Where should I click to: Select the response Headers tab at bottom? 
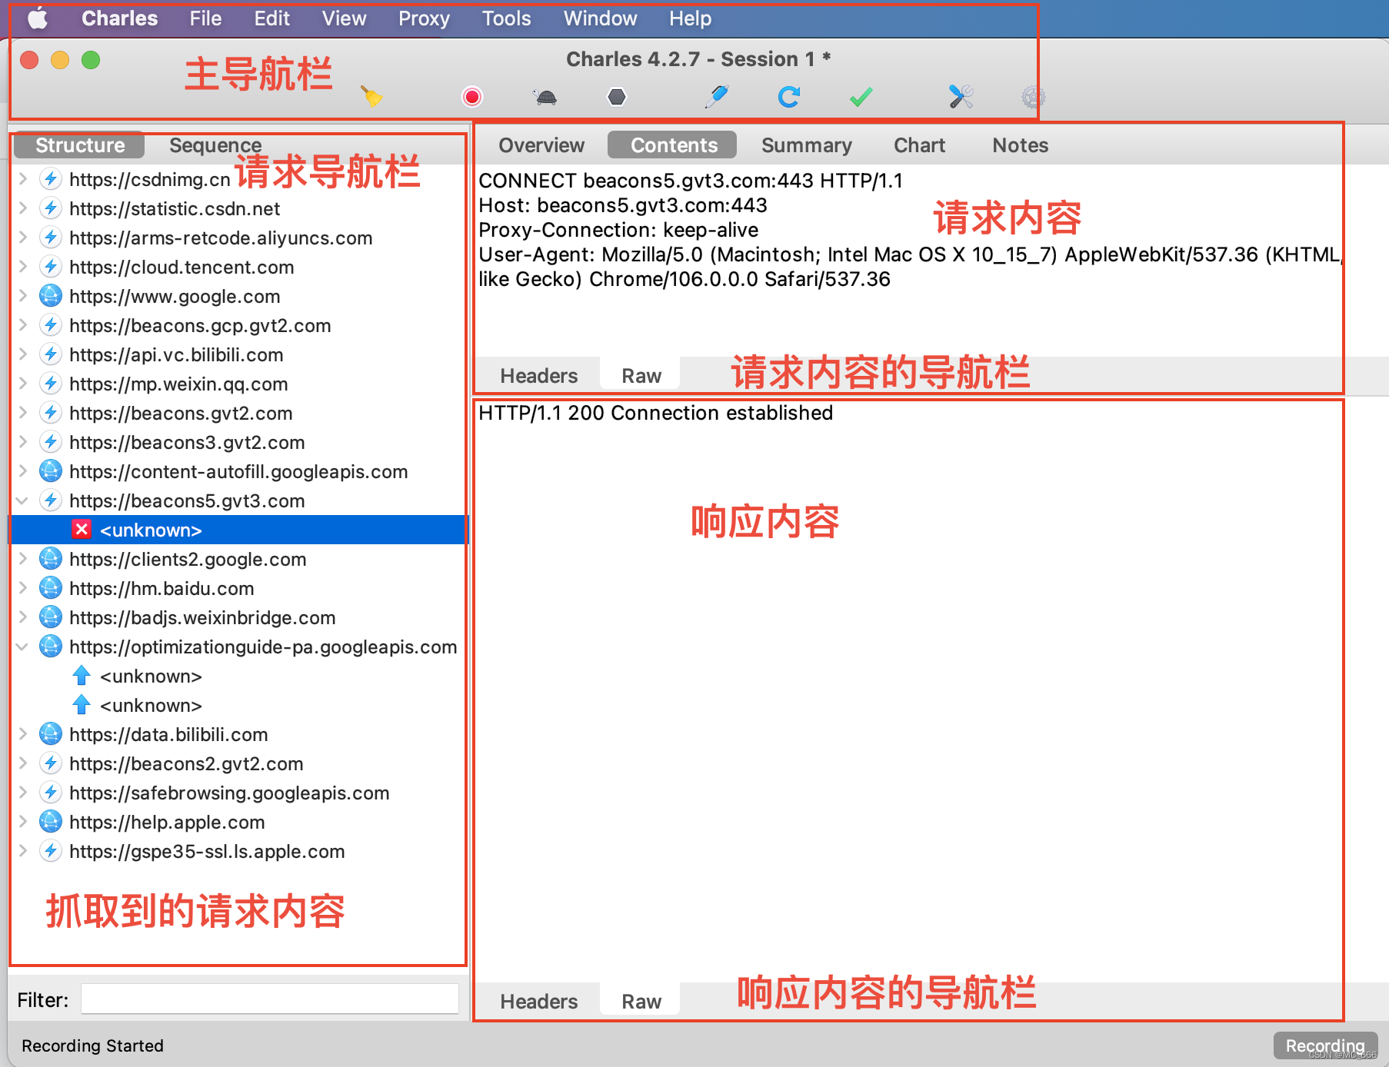[538, 1002]
